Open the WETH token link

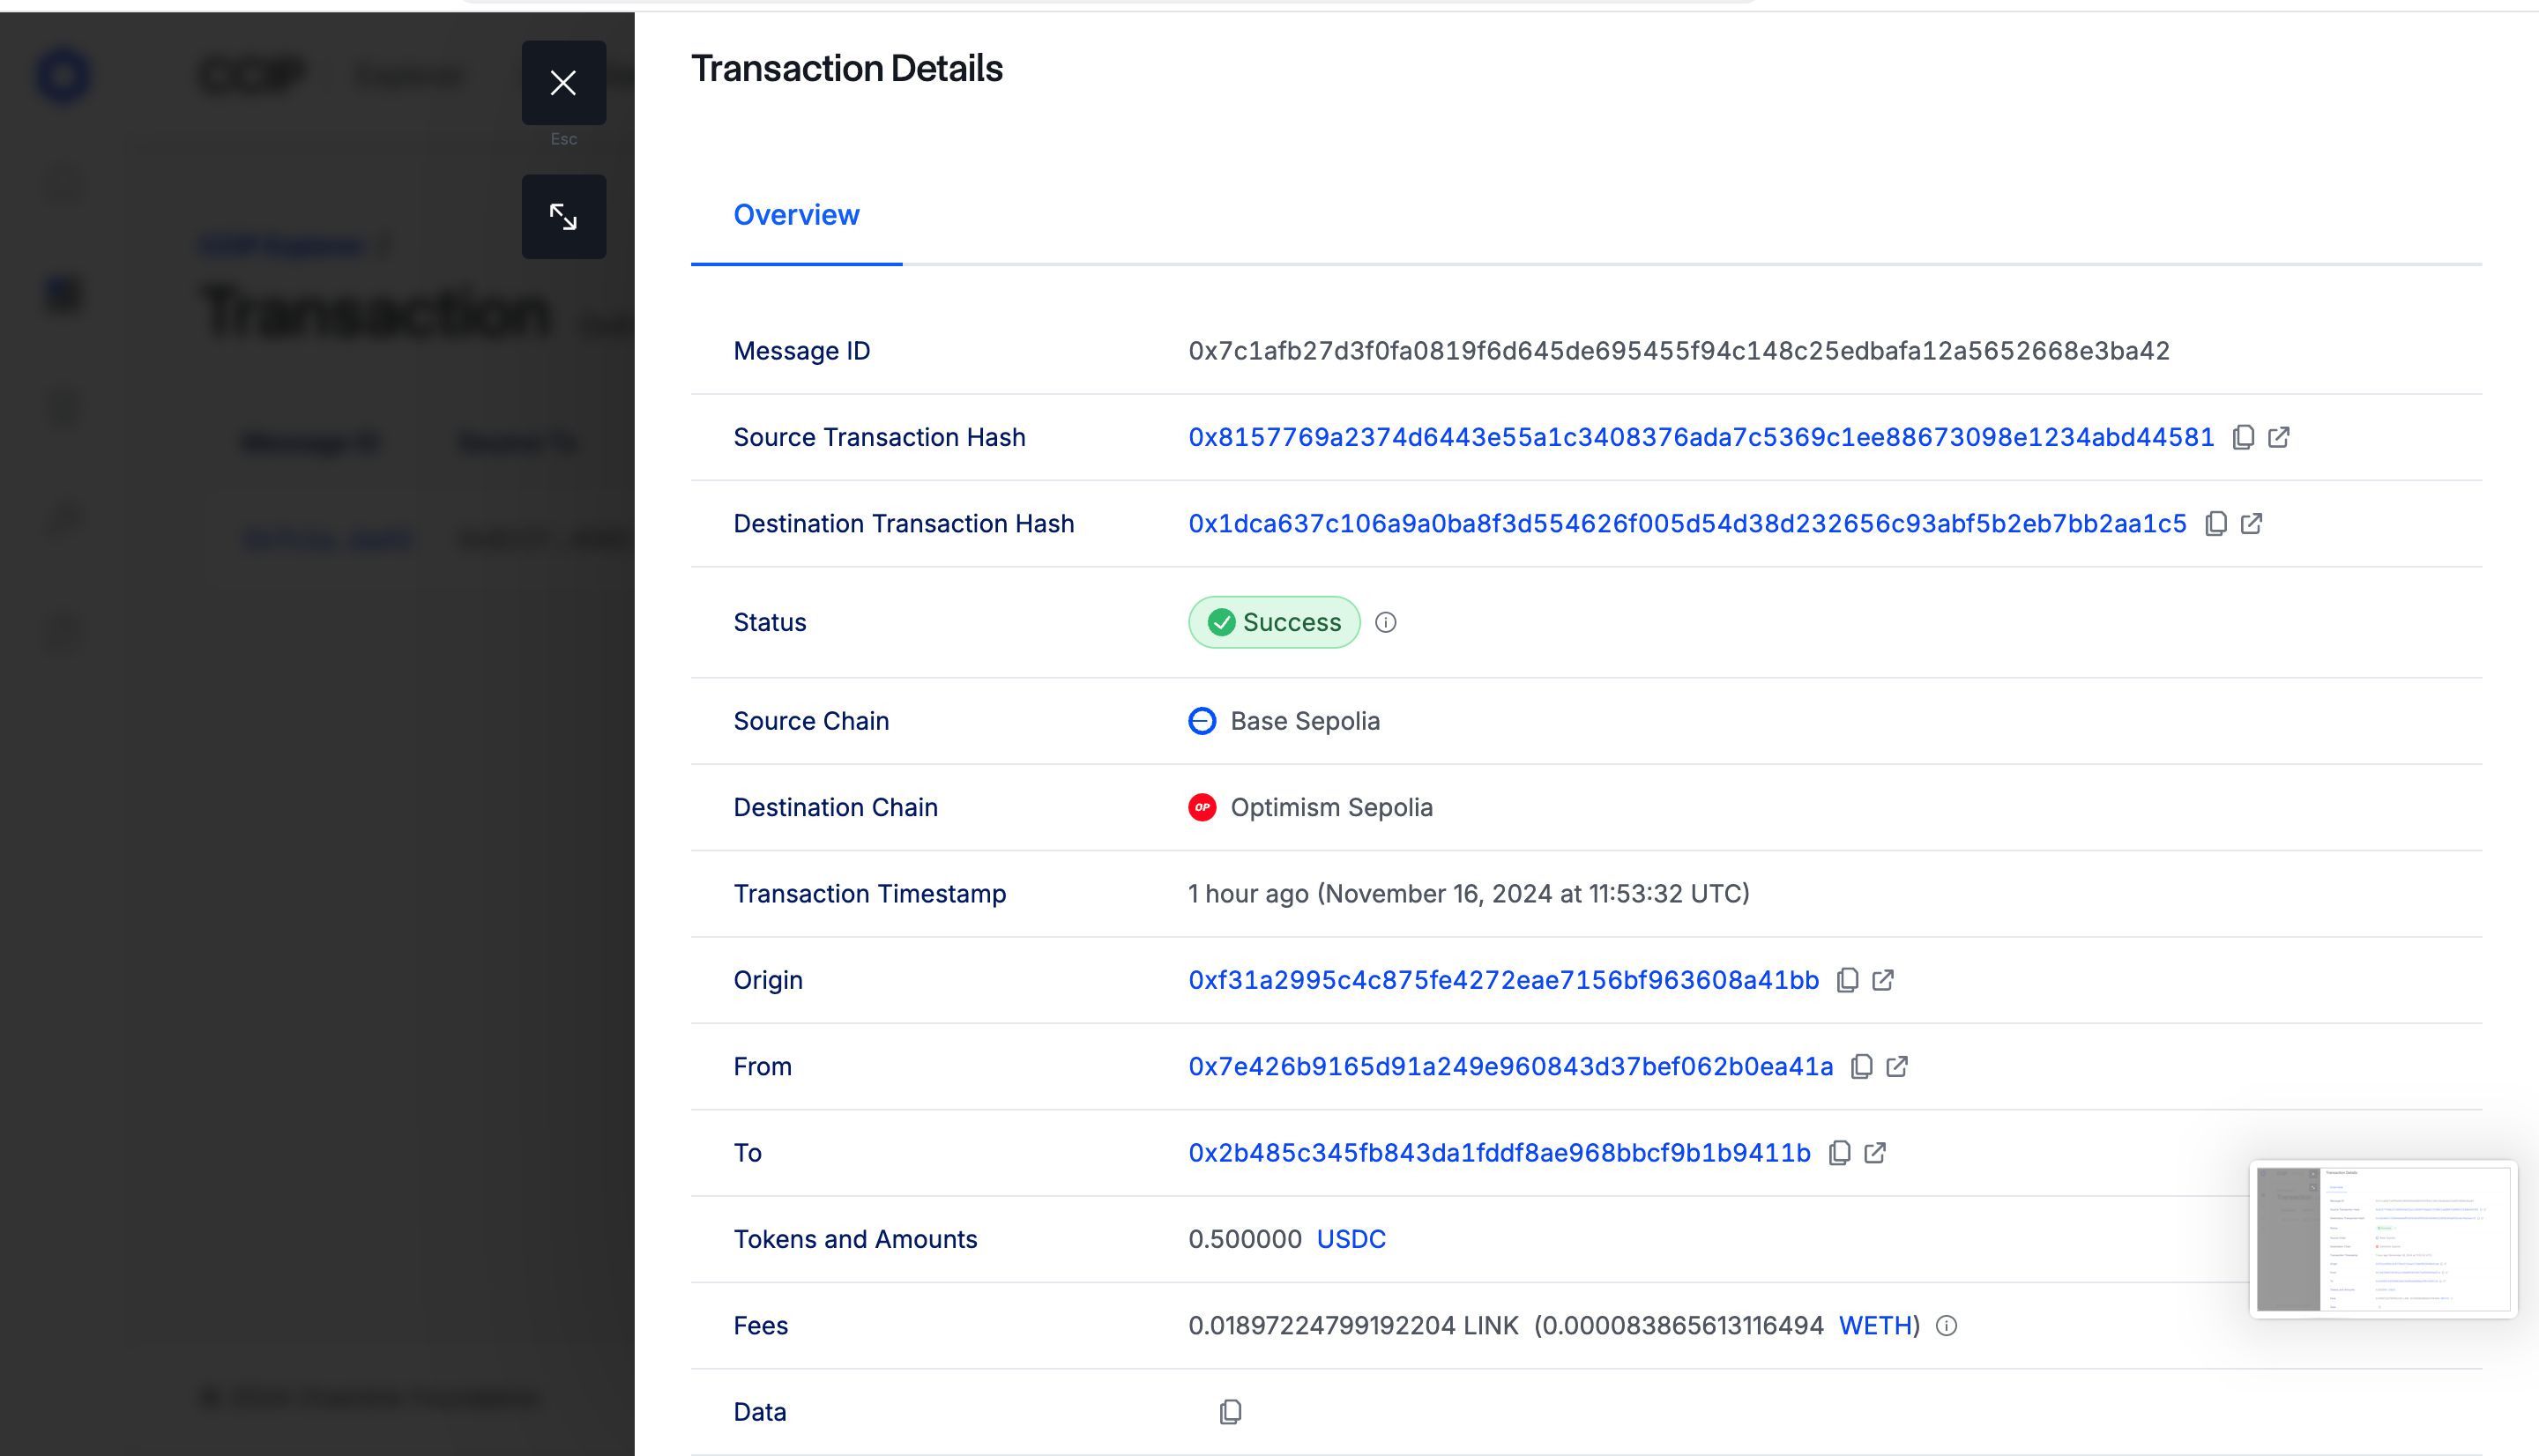point(1875,1326)
